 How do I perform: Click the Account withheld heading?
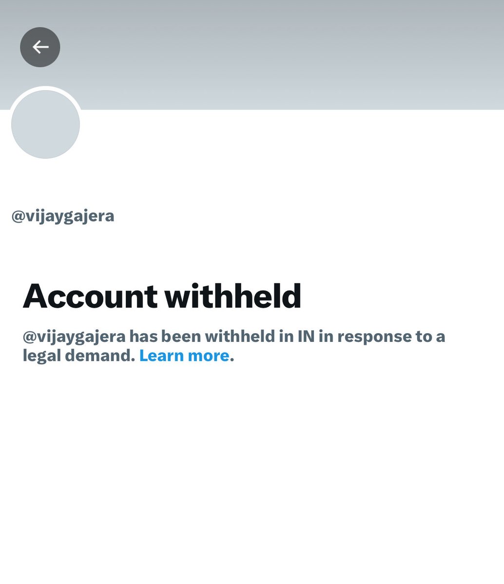tap(162, 296)
